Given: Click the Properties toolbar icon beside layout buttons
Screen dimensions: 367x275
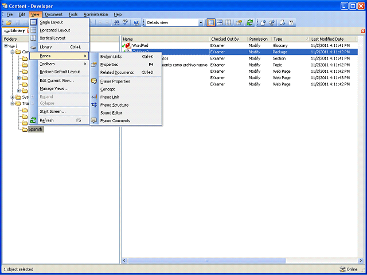Looking at the screenshot, I should point(239,23).
